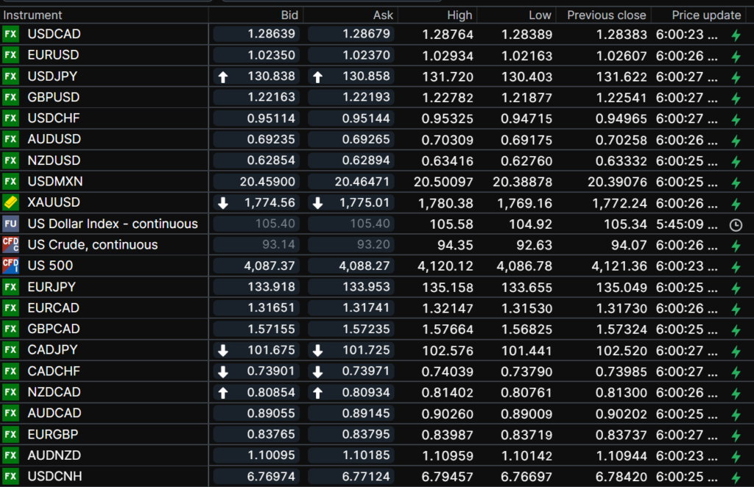The width and height of the screenshot is (754, 487).
Task: Click the FU icon for US Dollar Index
Action: pos(11,224)
